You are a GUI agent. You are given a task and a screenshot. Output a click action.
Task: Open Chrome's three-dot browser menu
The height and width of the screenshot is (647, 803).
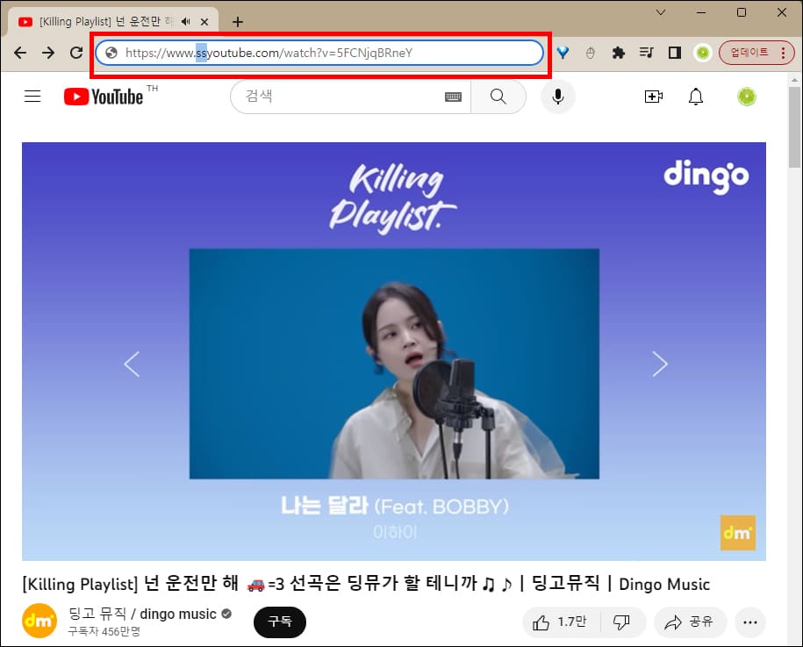tap(784, 53)
